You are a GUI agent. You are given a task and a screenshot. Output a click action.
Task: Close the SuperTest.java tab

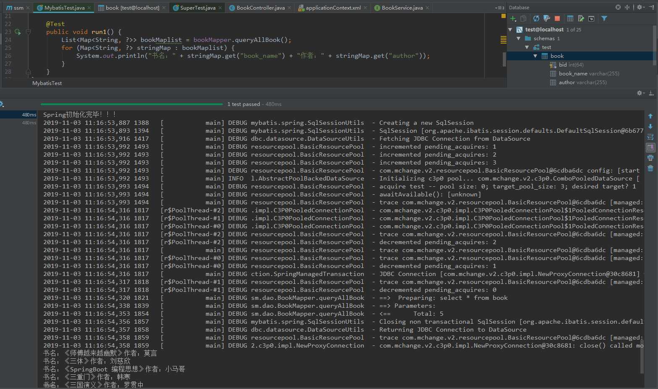[x=220, y=8]
